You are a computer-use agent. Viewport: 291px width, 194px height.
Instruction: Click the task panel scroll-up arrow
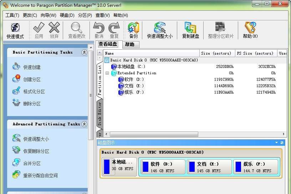tap(91, 48)
